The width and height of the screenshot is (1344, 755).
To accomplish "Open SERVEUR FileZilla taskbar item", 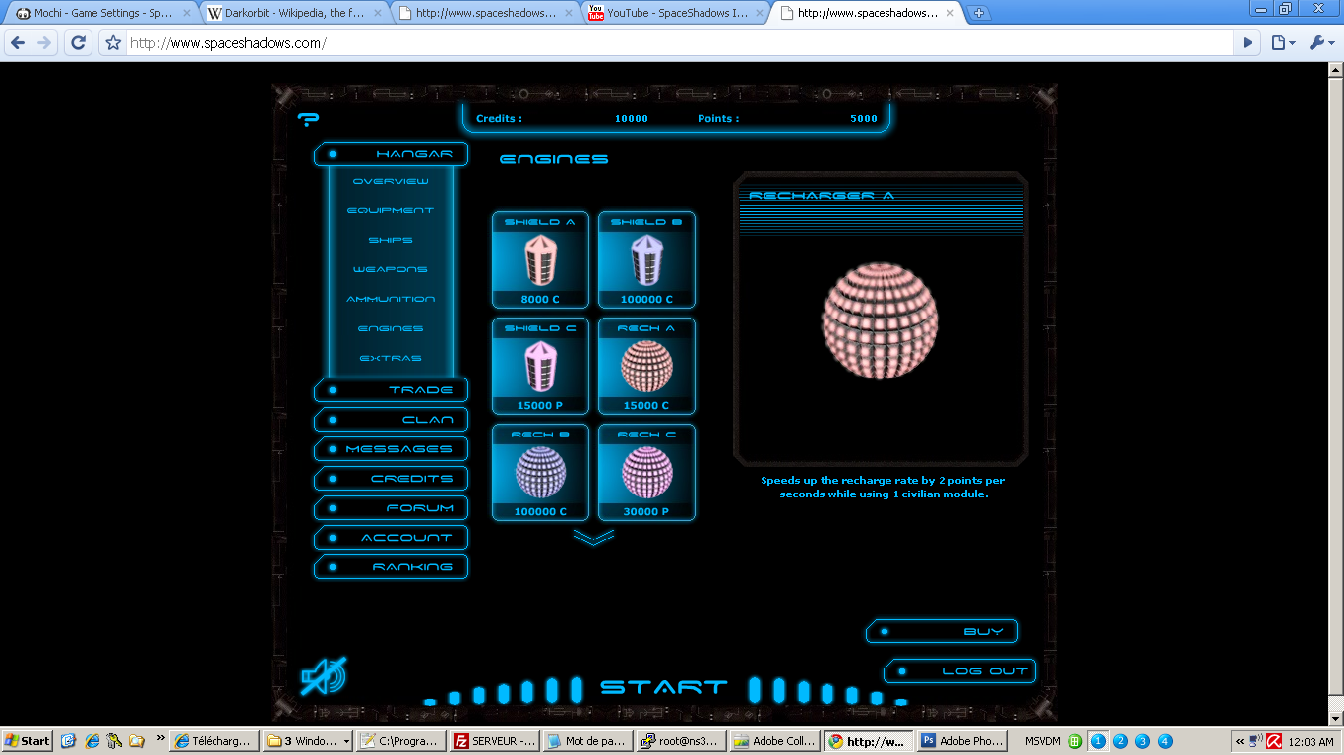I will [494, 741].
